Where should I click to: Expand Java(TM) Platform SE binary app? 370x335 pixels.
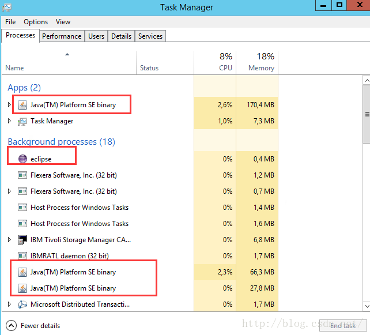[9, 104]
